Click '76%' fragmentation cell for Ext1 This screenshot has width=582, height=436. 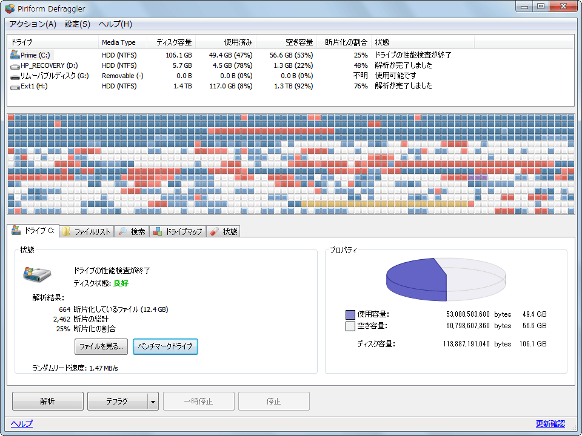[x=361, y=87]
